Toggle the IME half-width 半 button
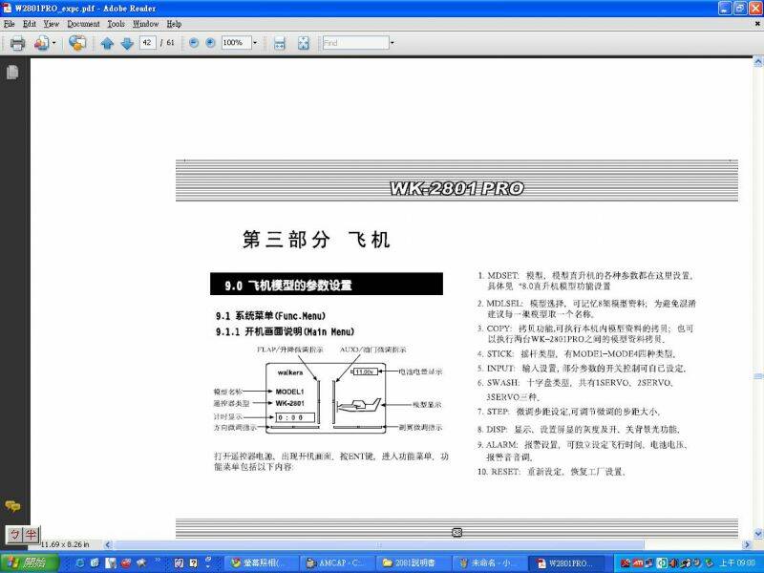The height and width of the screenshot is (573, 764). [x=31, y=535]
